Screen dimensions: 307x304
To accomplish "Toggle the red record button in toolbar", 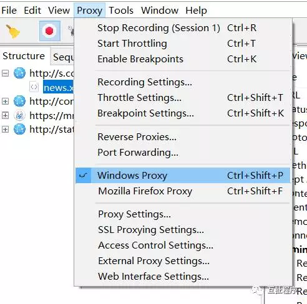I will (50, 31).
